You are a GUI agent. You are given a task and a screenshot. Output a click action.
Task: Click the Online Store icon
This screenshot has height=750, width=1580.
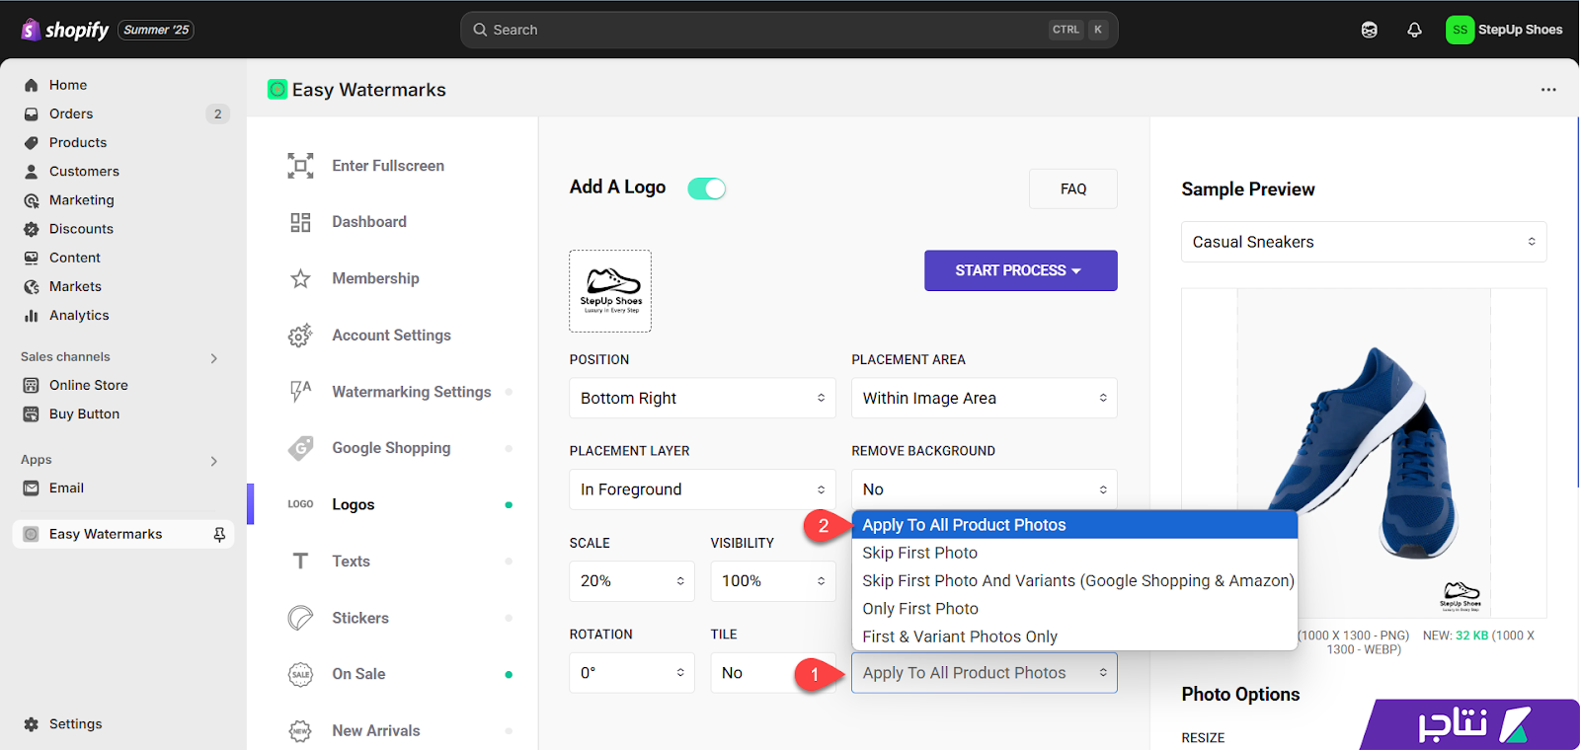(32, 385)
